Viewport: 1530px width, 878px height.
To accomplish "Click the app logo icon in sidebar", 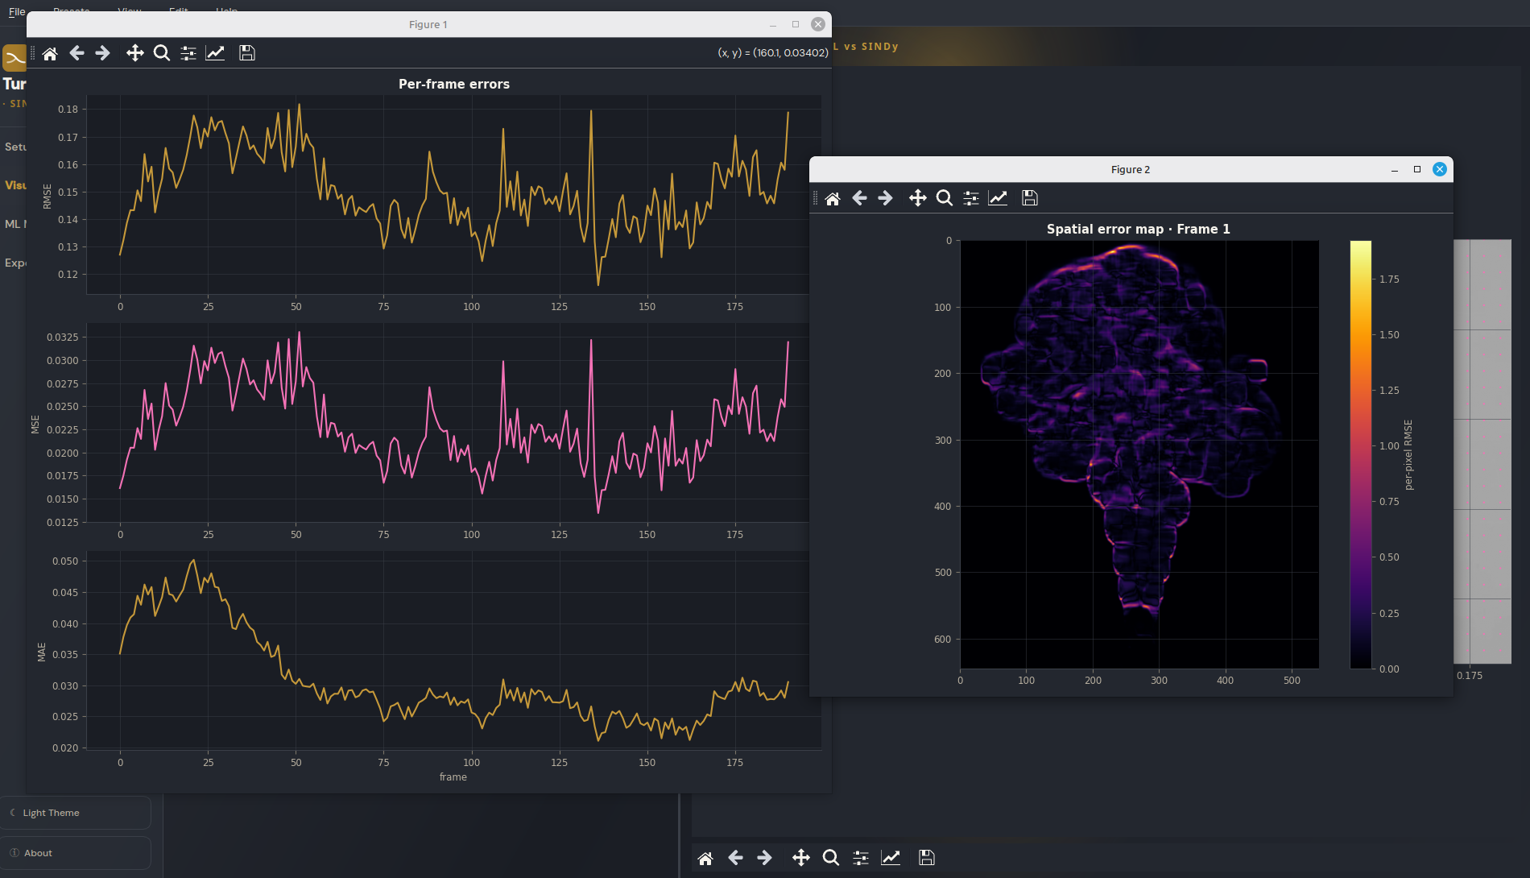I will coord(14,58).
